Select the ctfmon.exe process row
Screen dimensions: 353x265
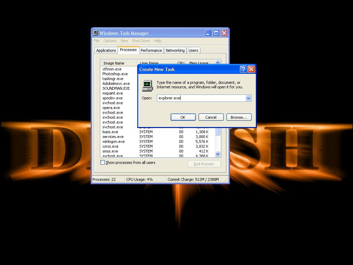112,69
